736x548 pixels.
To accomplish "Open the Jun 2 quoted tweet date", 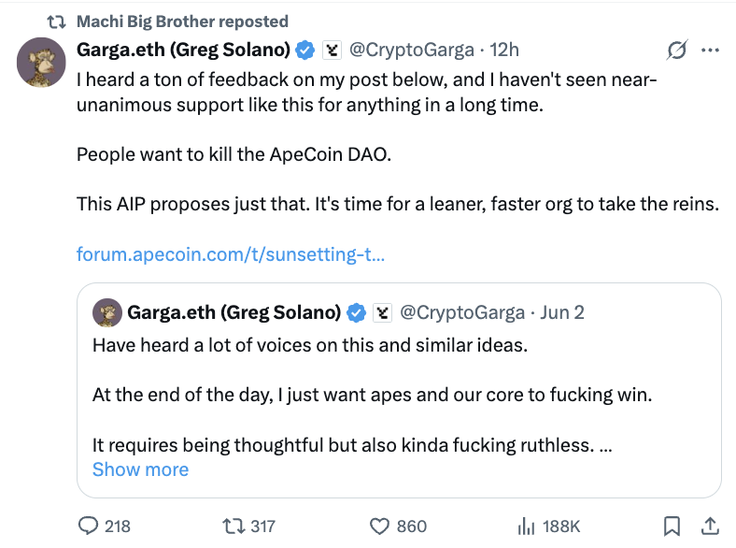I will click(562, 312).
